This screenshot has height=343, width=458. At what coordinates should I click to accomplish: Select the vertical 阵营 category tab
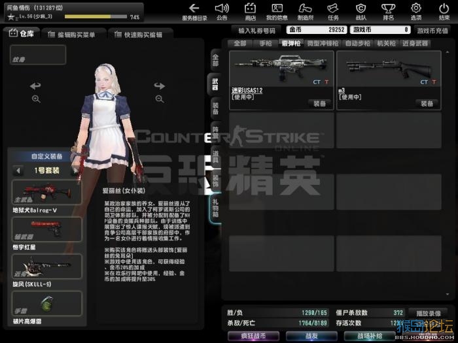[x=215, y=133]
